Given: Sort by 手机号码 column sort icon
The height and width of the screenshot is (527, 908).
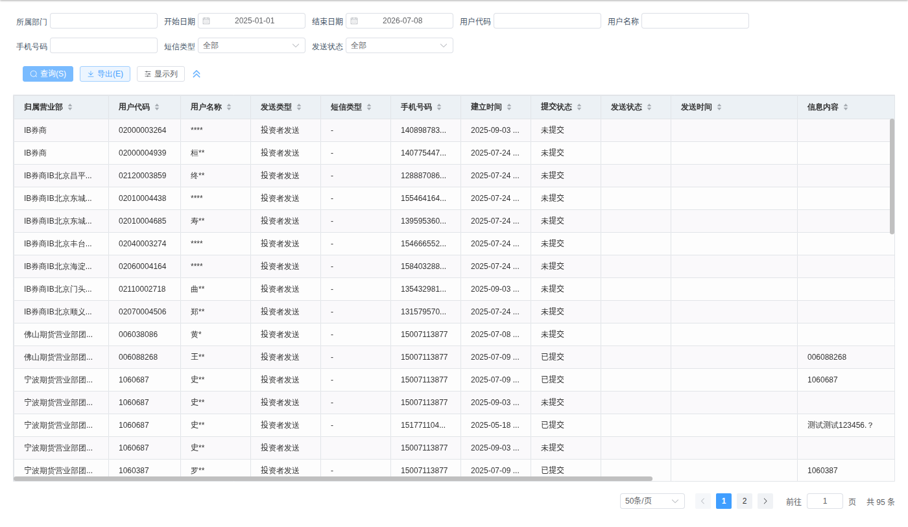Looking at the screenshot, I should point(439,107).
